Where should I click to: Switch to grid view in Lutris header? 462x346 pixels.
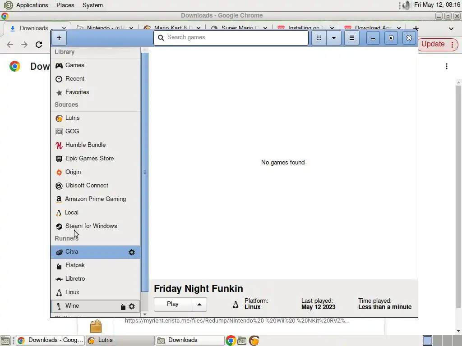coord(319,38)
